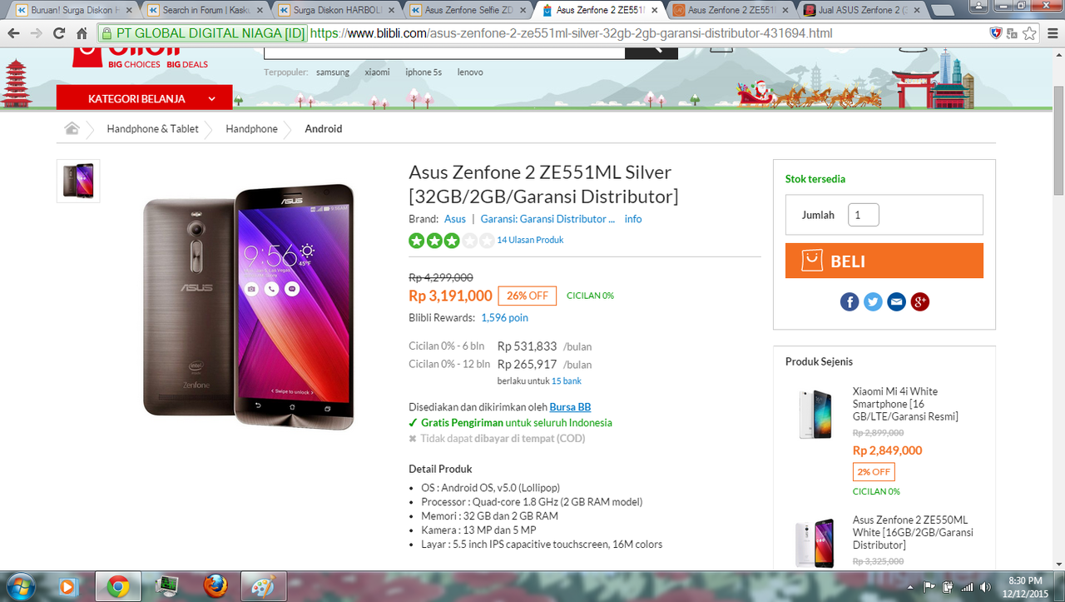The width and height of the screenshot is (1065, 602).
Task: Click the 1,596 poin rewards link
Action: pyautogui.click(x=504, y=317)
